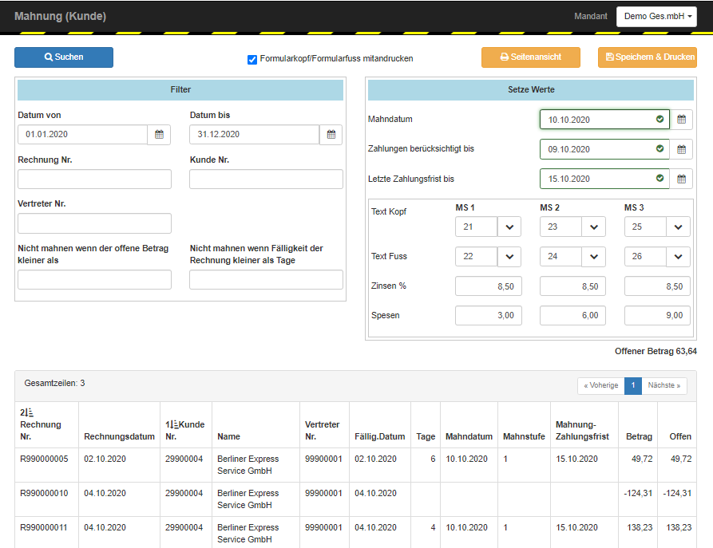713x548 pixels.
Task: Open calendar for Datum bis
Action: (x=331, y=135)
